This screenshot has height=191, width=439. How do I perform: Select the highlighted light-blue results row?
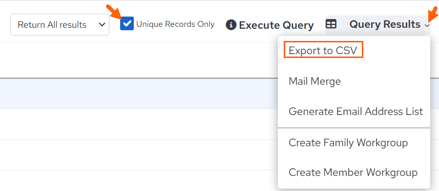(139, 94)
